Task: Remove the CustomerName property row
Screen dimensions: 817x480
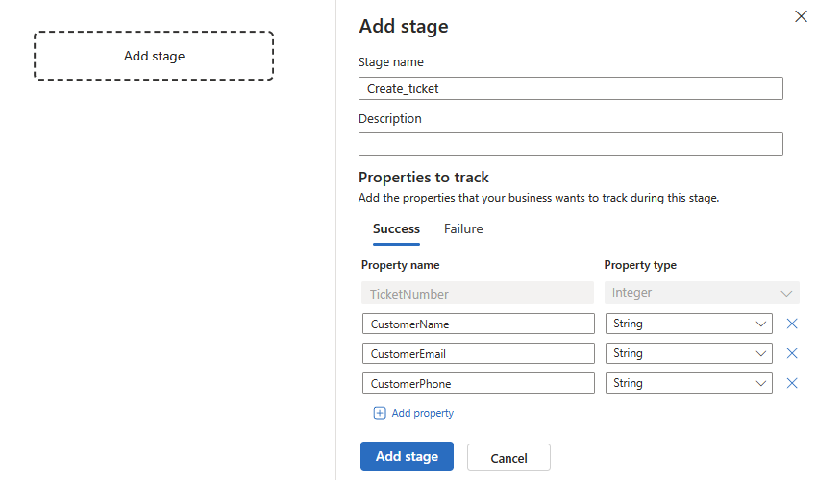Action: point(791,324)
